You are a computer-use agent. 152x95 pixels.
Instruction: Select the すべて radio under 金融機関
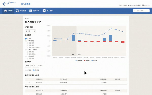[26, 39]
